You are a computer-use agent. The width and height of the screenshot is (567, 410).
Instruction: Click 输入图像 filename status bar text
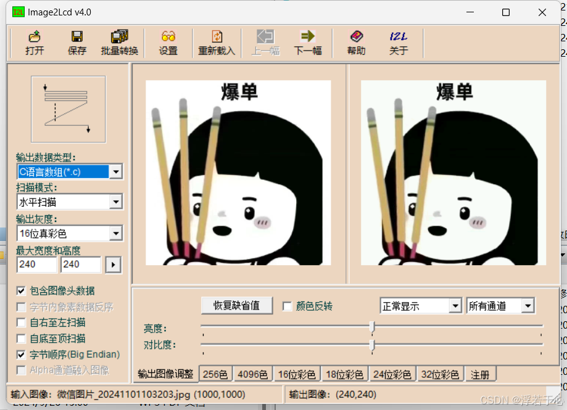pyautogui.click(x=128, y=395)
